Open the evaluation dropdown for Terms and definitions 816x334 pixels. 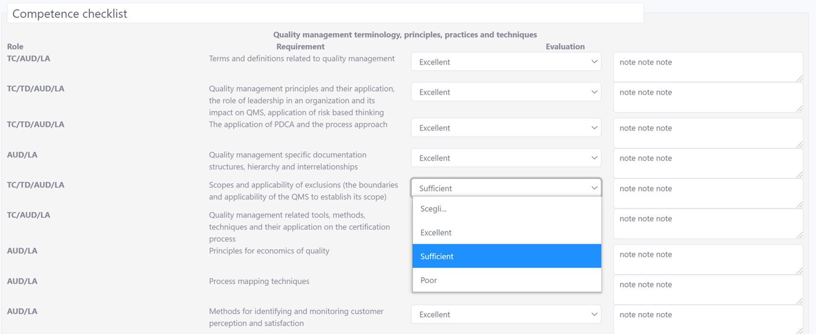tap(506, 62)
